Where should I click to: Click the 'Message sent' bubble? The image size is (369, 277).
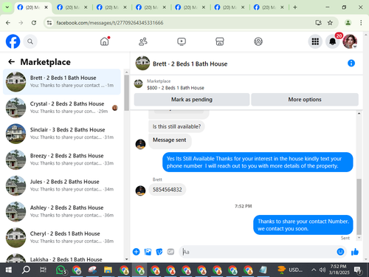click(x=170, y=140)
